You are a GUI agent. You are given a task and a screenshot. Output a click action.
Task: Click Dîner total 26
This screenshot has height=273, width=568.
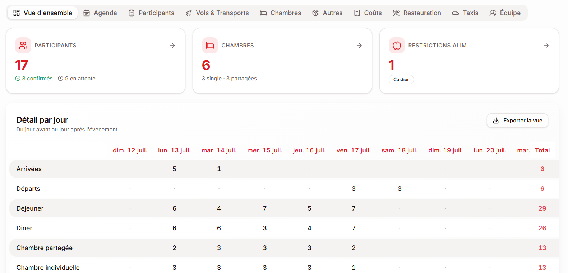point(542,228)
